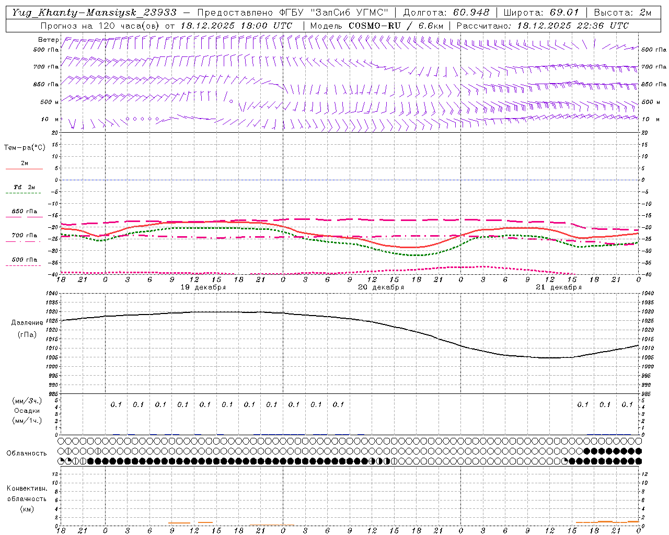Click the Облачность panel label

27,453
